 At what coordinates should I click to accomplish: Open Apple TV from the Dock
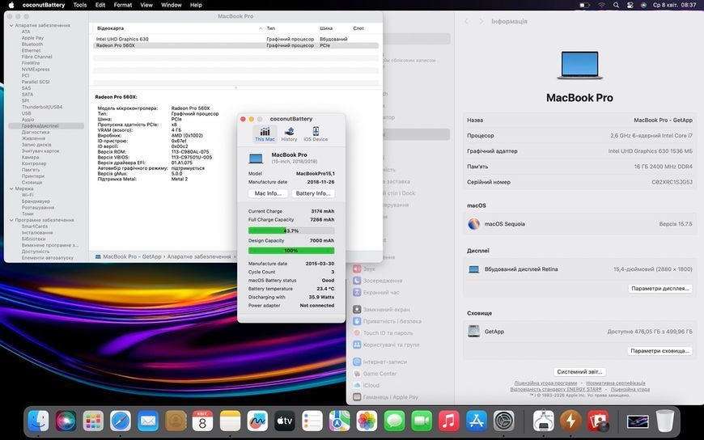coord(285,421)
